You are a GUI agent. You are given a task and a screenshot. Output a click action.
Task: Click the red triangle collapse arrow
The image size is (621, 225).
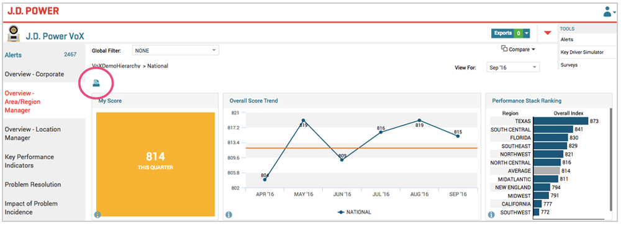coord(548,34)
